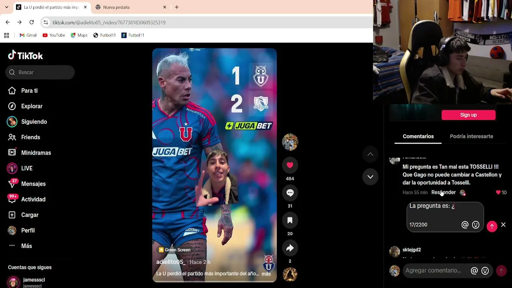Click the Sign up button
This screenshot has height=288, width=512.
coord(468,115)
